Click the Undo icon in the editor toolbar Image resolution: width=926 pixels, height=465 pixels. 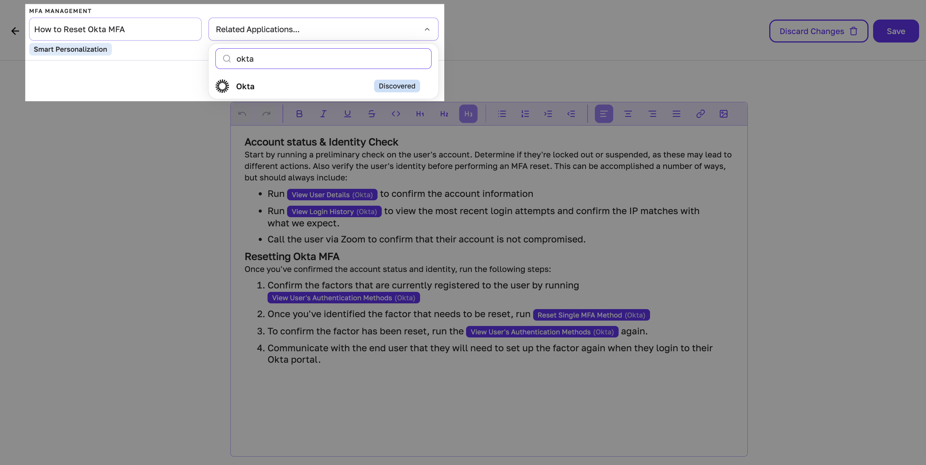(x=242, y=113)
